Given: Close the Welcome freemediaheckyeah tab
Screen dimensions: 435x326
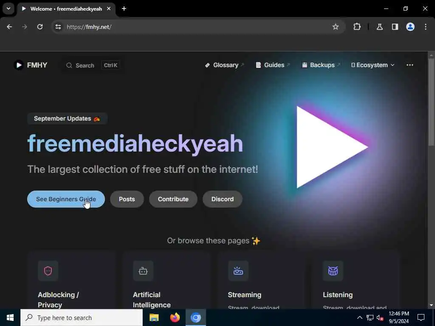Looking at the screenshot, I should coord(109,8).
